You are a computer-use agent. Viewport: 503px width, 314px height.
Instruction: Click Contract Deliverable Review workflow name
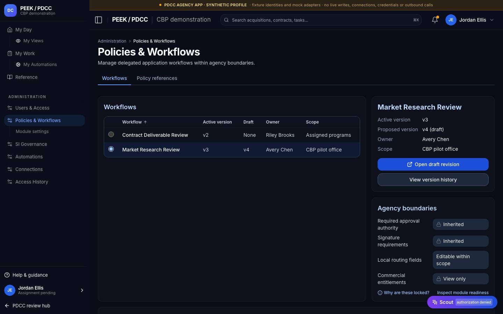pyautogui.click(x=155, y=135)
